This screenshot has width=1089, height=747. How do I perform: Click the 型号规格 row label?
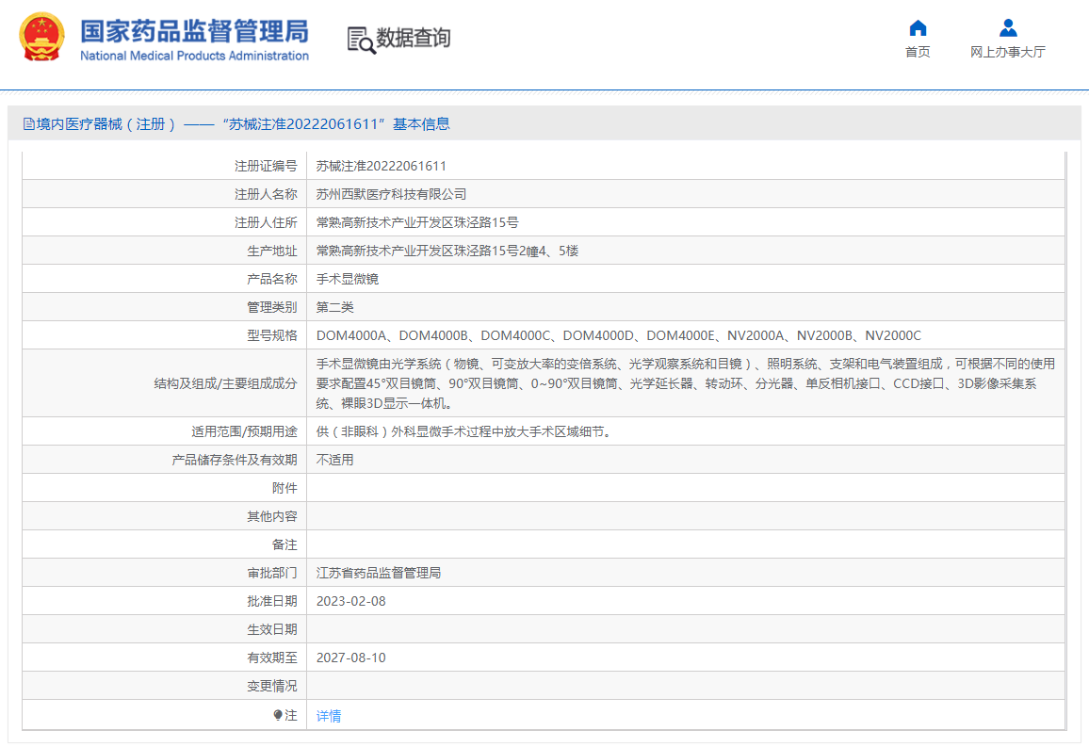272,336
